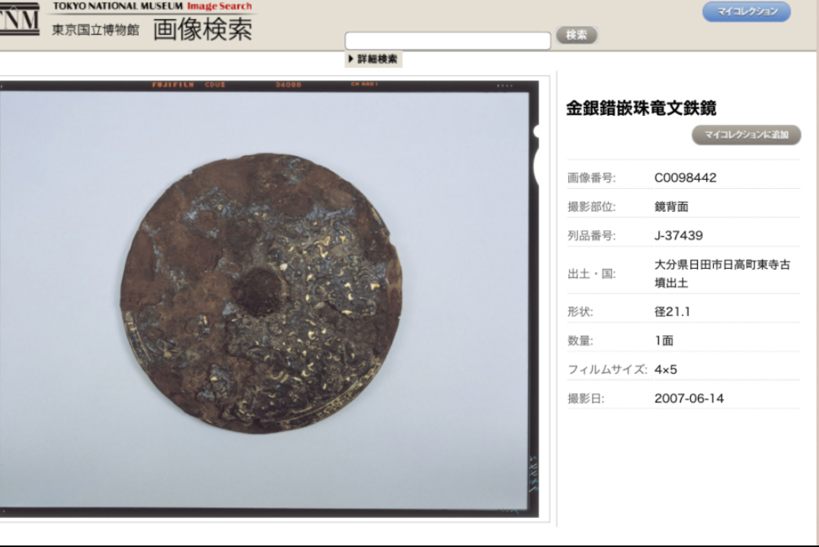Click the quantity value 1面
Screen dimensions: 819x547
(664, 341)
